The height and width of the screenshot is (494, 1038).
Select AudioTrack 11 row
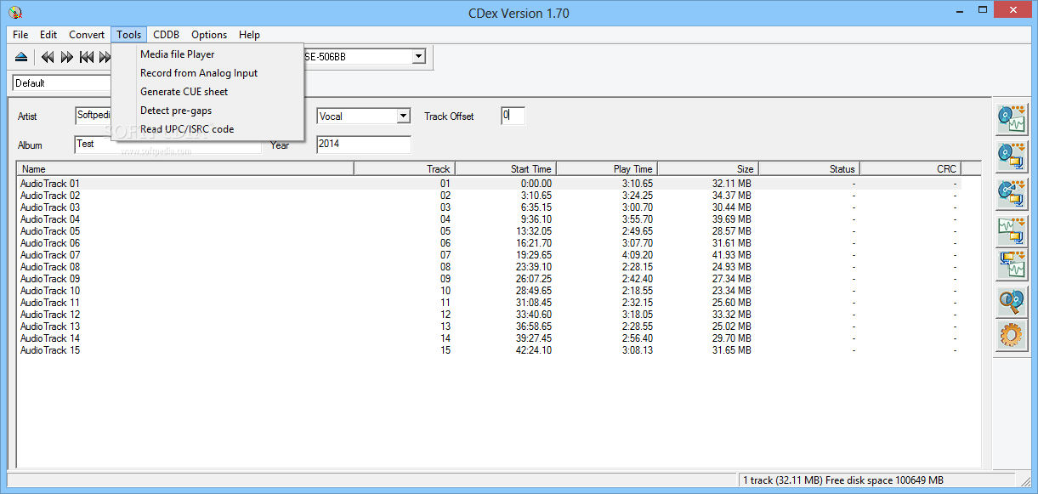[x=499, y=303]
